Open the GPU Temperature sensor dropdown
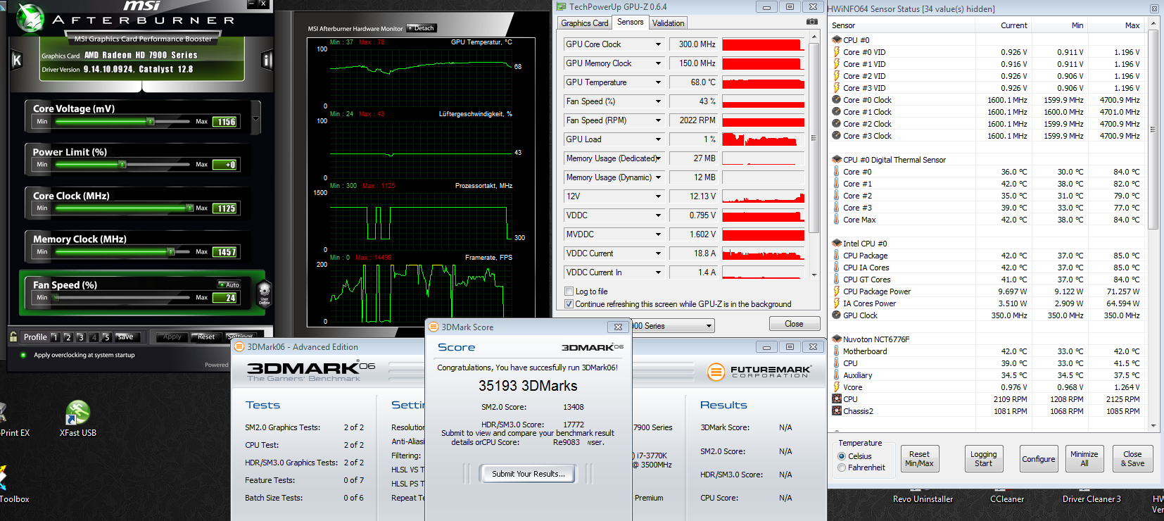 tap(658, 82)
